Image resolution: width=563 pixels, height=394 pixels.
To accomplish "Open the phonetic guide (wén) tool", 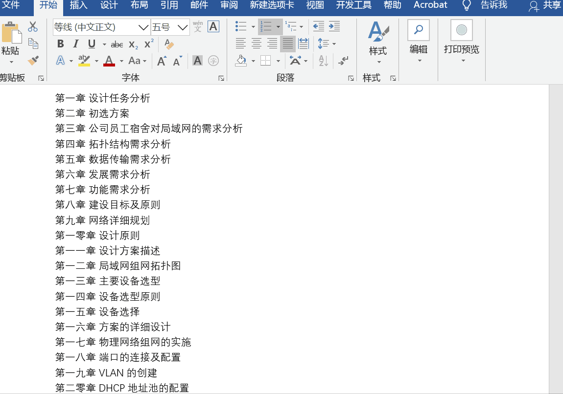I will pyautogui.click(x=198, y=26).
